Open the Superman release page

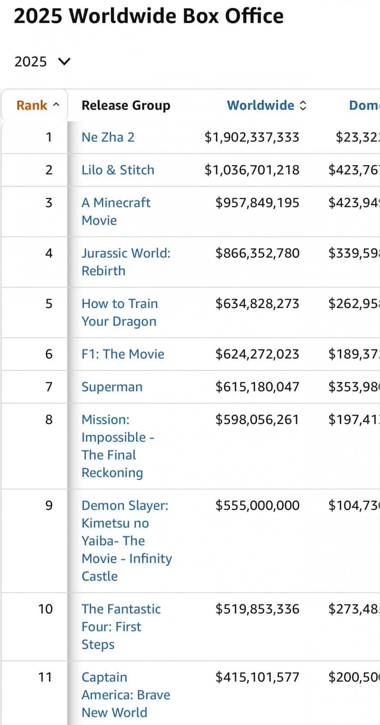tap(112, 387)
